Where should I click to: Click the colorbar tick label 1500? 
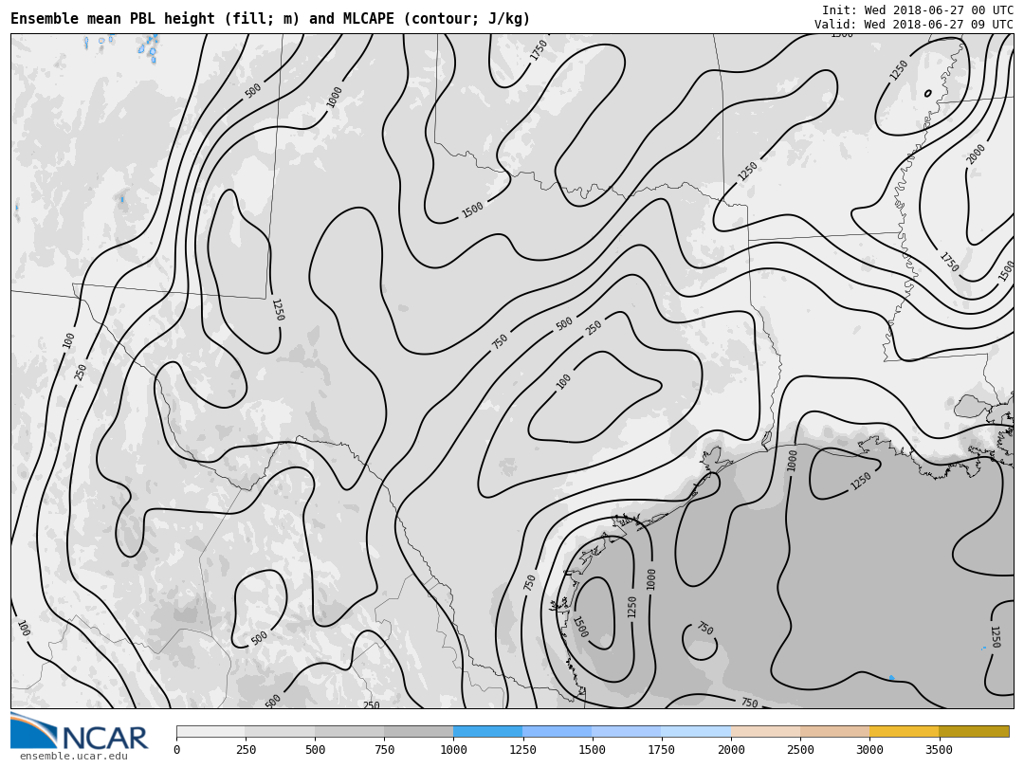coord(592,750)
